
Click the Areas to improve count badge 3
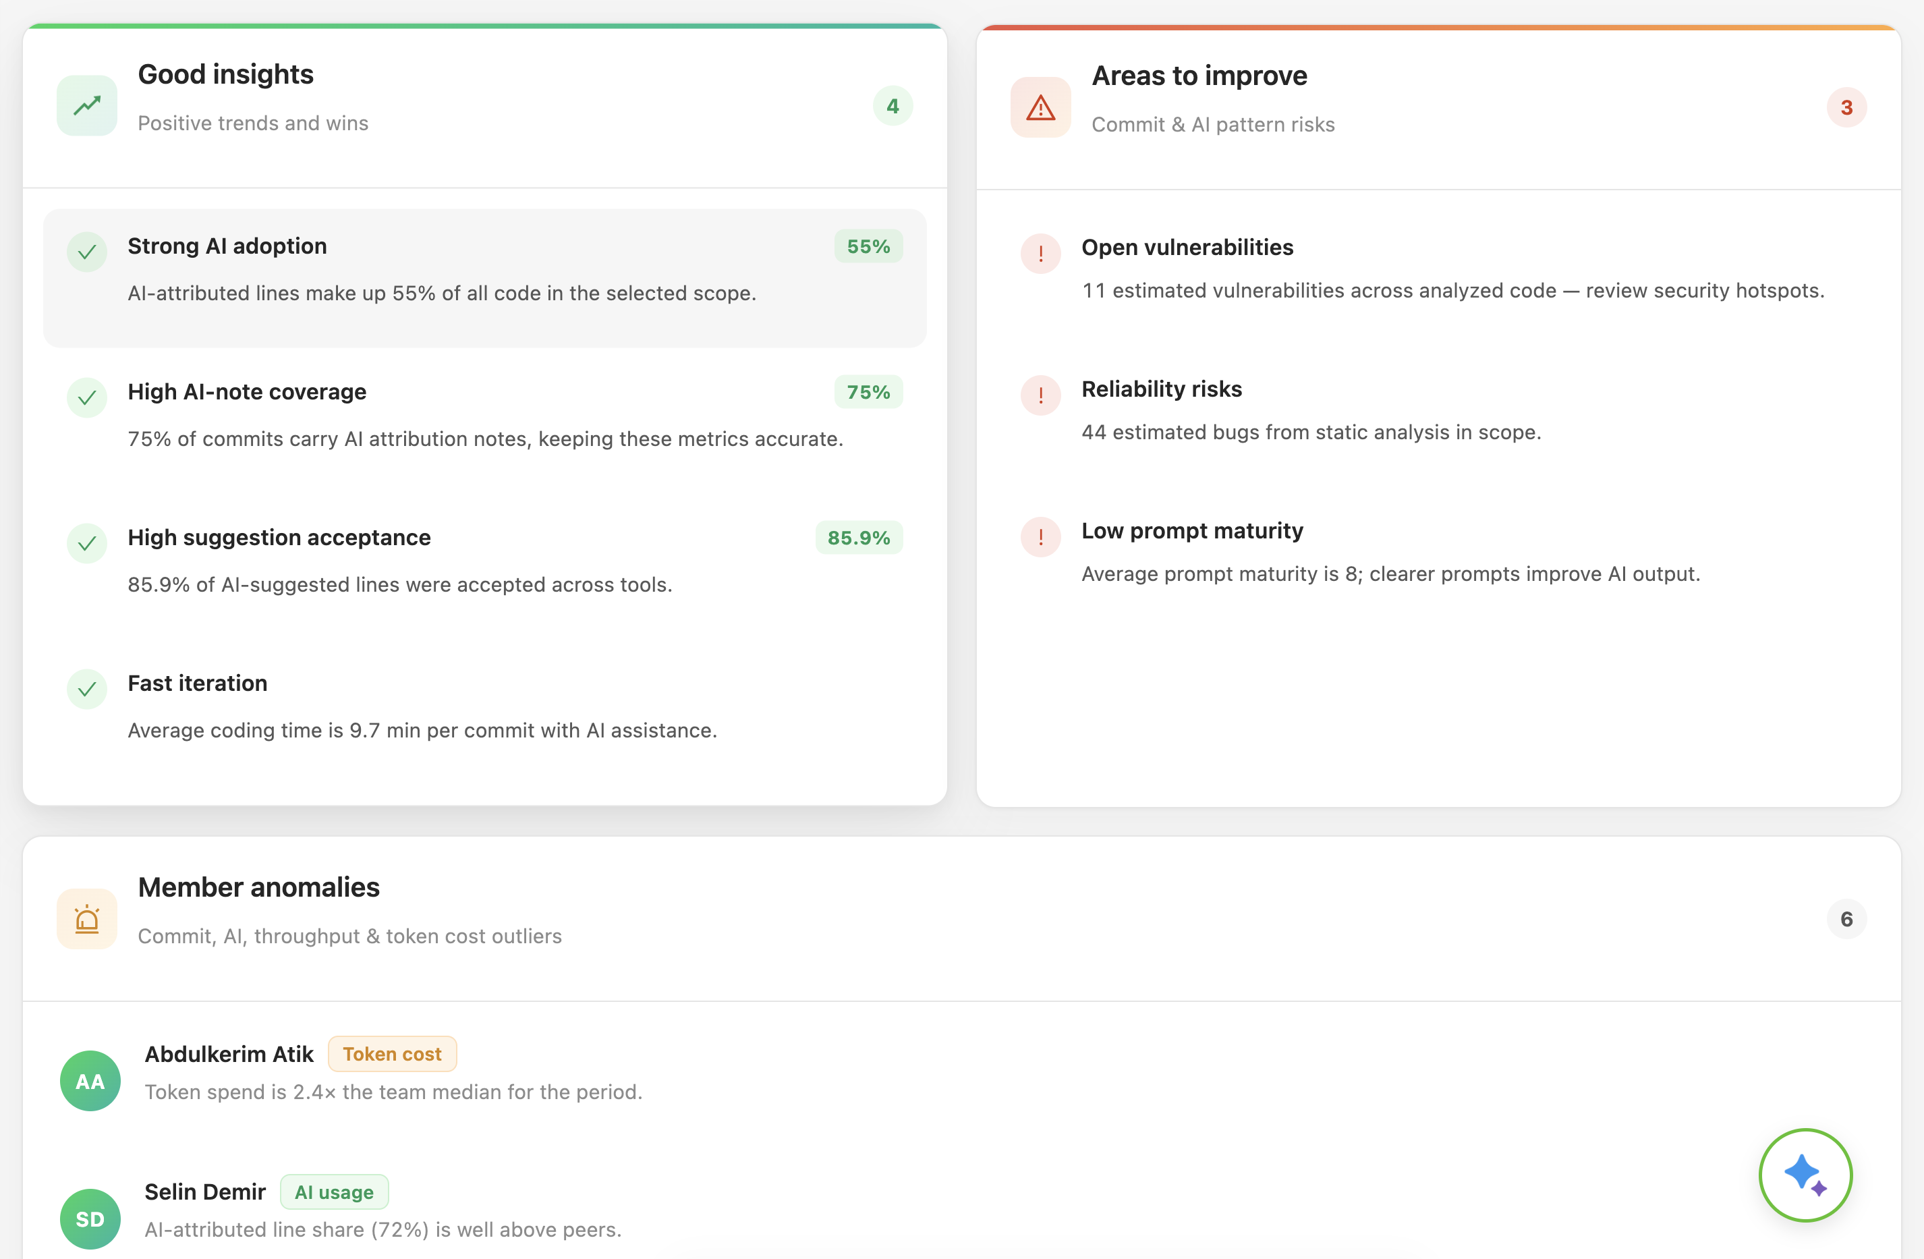click(x=1846, y=107)
